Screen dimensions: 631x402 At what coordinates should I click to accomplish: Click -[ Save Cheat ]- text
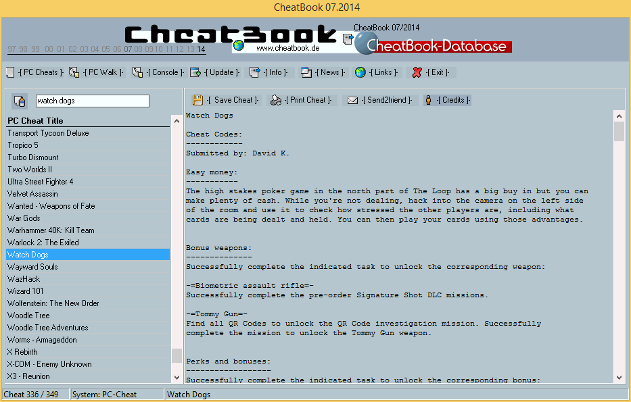(x=233, y=100)
